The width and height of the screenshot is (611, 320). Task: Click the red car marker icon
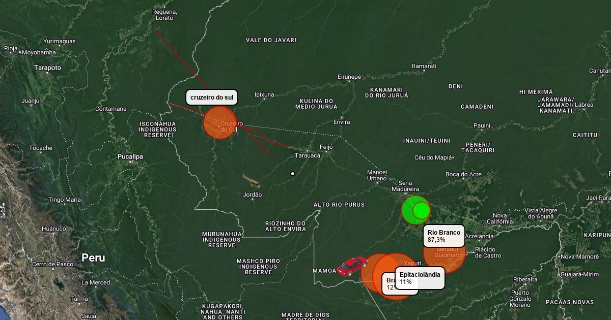[352, 266]
